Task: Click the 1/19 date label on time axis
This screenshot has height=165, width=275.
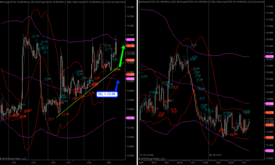Action: [89, 163]
